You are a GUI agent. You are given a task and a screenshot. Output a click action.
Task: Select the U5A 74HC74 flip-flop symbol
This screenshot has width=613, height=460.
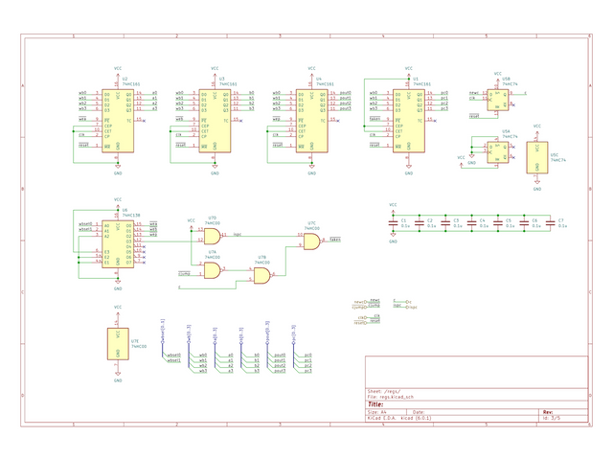[x=498, y=152]
